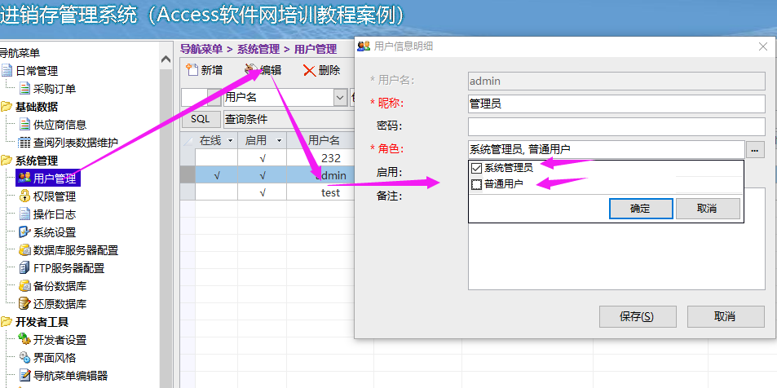Open the 启用 column filter dropdown
The height and width of the screenshot is (388, 777).
[279, 141]
